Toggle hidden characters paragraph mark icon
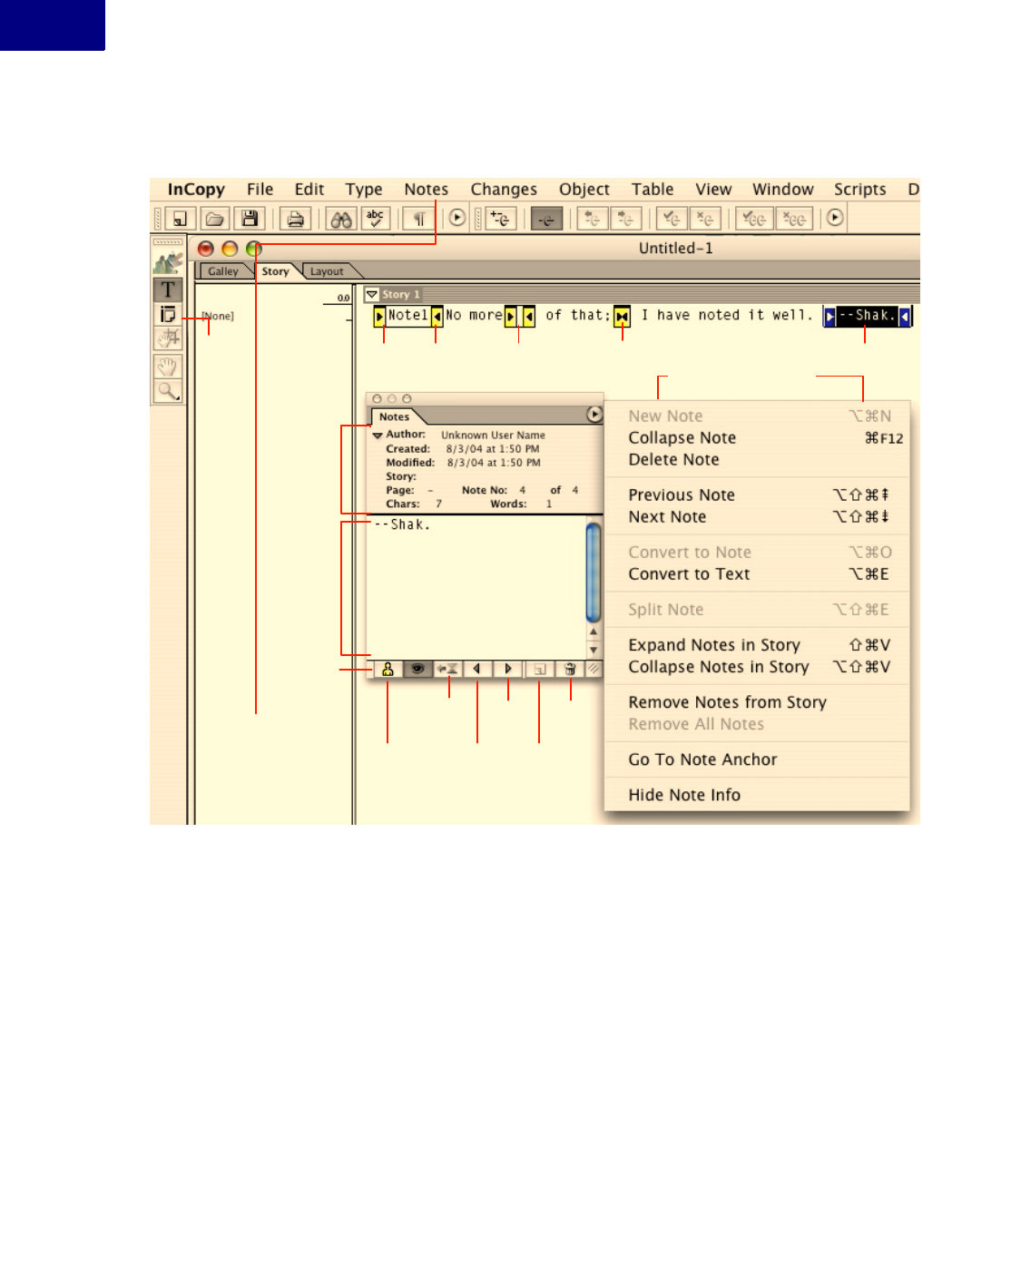1011x1283 pixels. 419,219
